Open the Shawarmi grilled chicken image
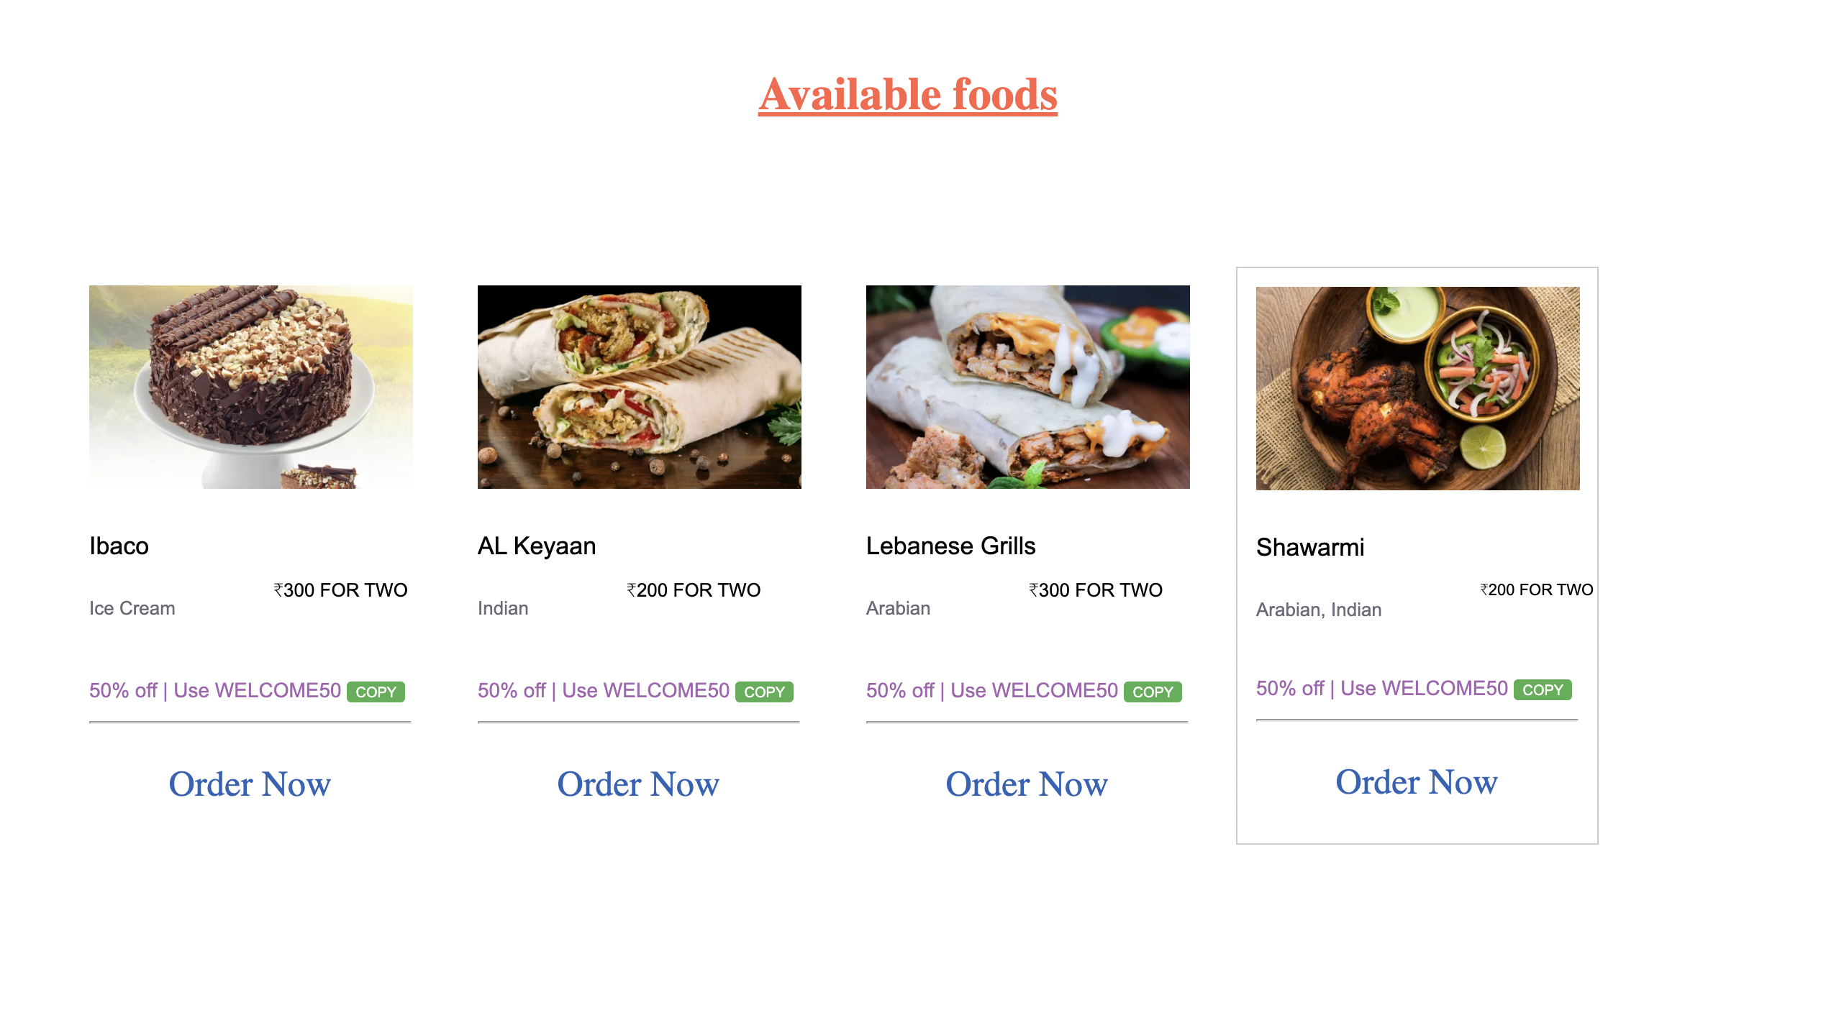Image resolution: width=1826 pixels, height=1028 pixels. [1417, 388]
